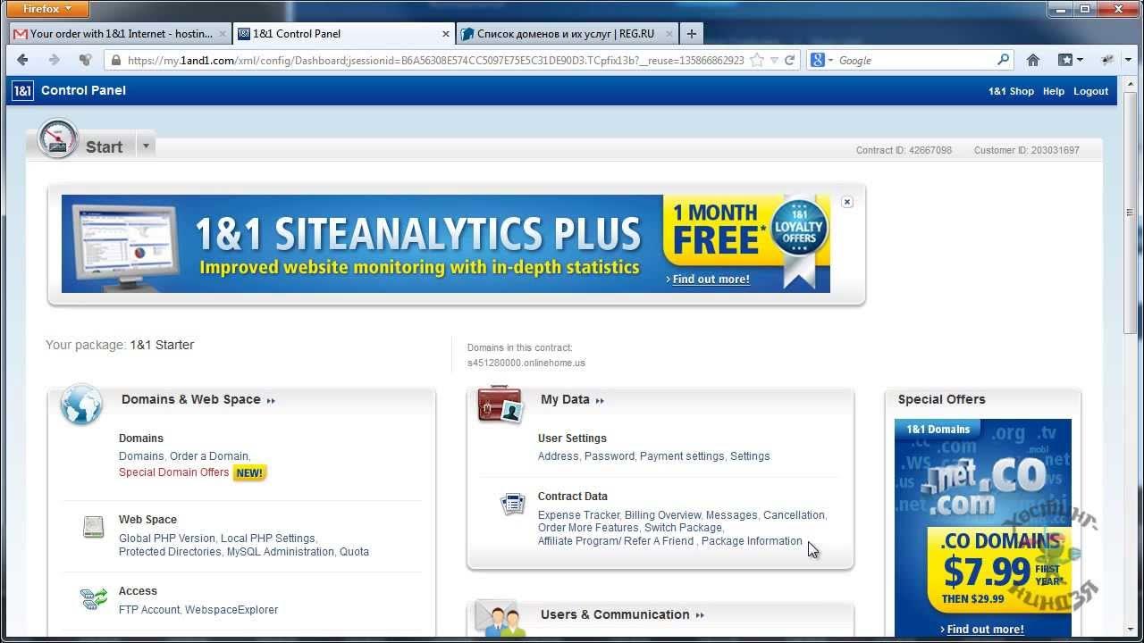
Task: Click the Web Space disk icon
Action: pos(93,526)
